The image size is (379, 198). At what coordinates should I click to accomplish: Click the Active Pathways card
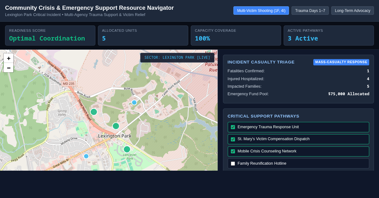click(329, 36)
